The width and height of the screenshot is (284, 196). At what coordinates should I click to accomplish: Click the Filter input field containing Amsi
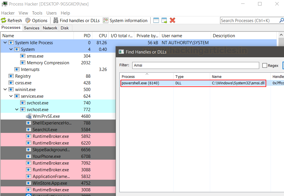pyautogui.click(x=196, y=65)
